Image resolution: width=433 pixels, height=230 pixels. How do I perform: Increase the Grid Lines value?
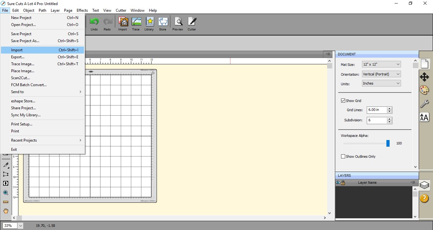[x=390, y=108]
